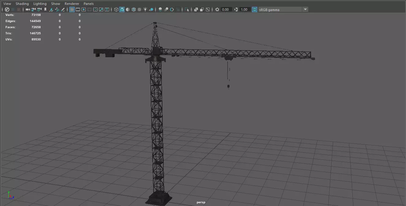Screen dimensions: 406x206
Task: Select the Grease Pencil icon
Action: [63, 9]
